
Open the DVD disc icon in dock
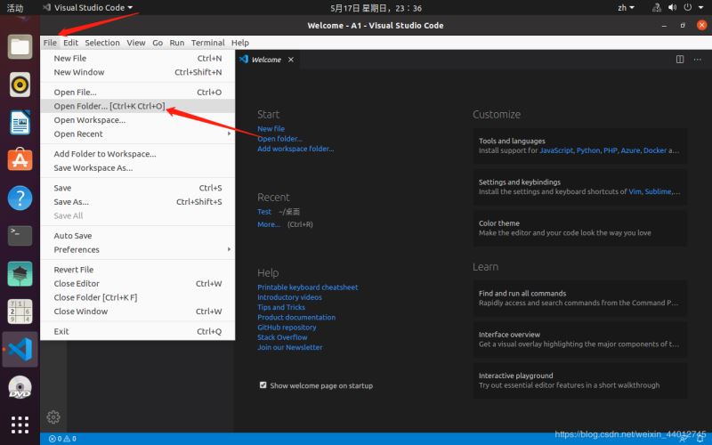coord(20,387)
